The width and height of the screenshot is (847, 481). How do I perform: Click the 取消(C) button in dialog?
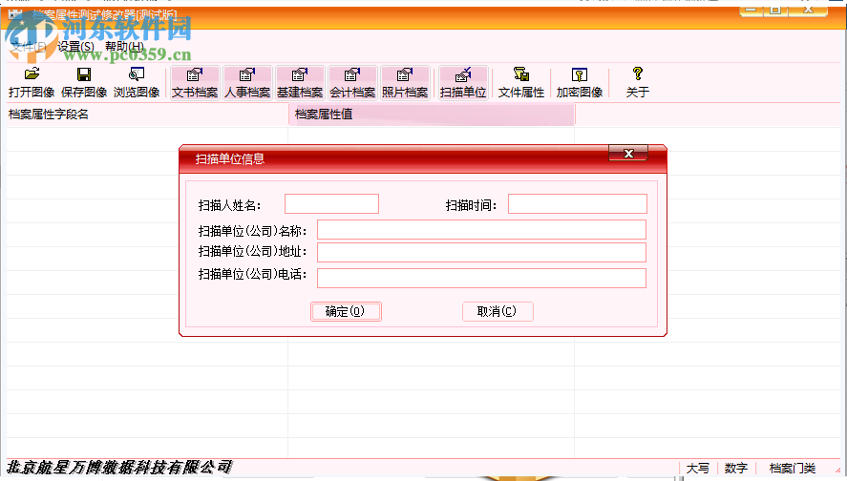pos(498,311)
